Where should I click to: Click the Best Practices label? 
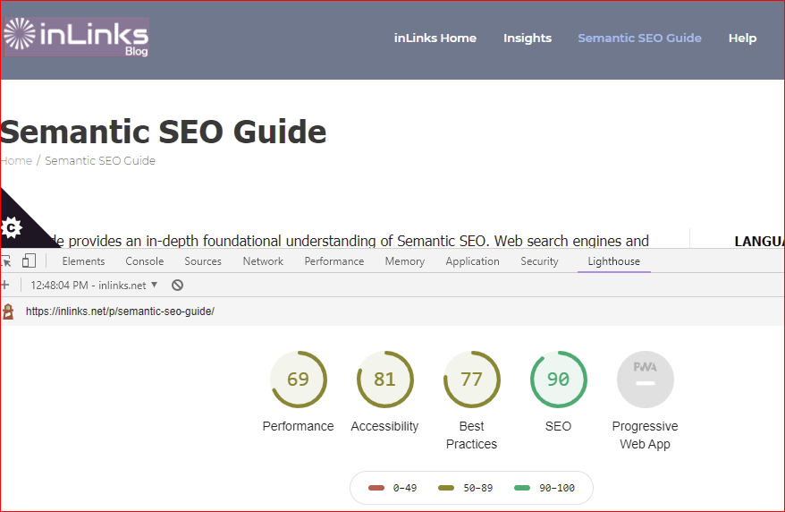[471, 435]
